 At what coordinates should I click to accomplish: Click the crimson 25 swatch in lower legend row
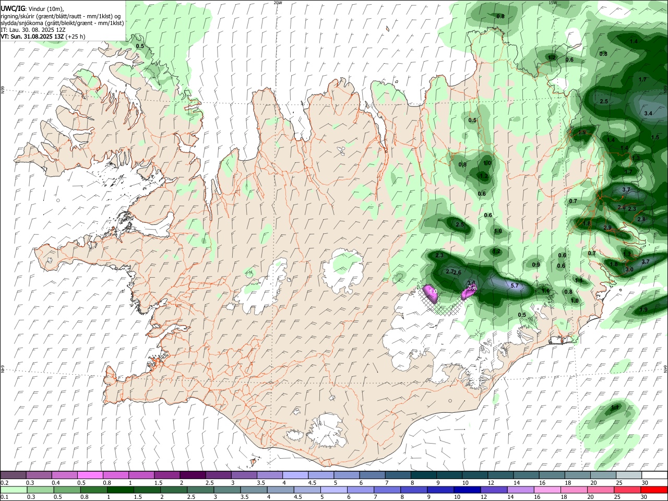tap(628, 490)
